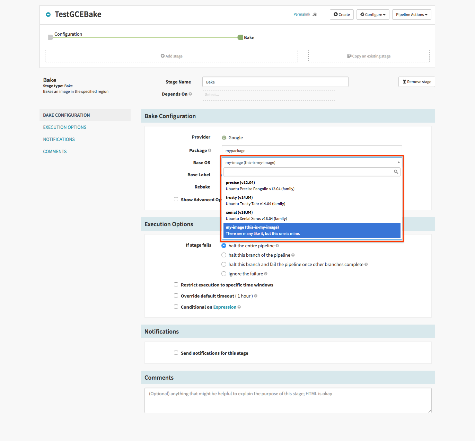Click the search magnifier icon in the Base OS dropdown

396,172
